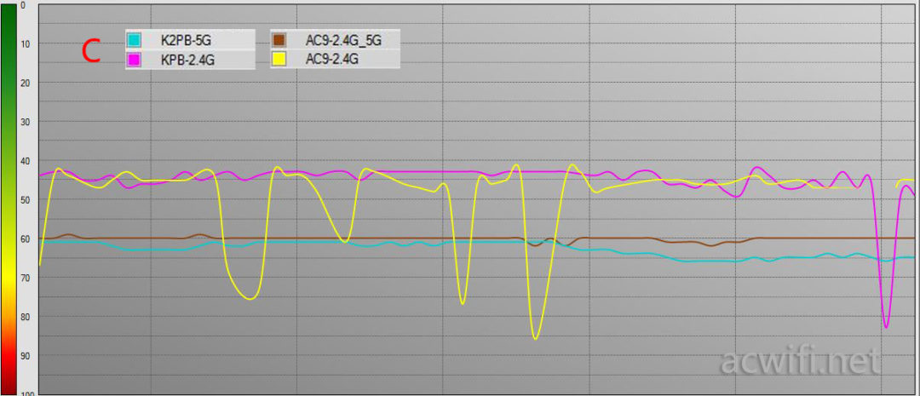Click the yellow AC9-2.4G legend swatch
The height and width of the screenshot is (396, 920).
[x=279, y=60]
